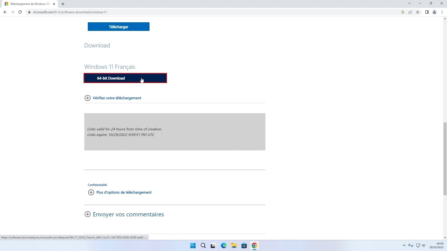The image size is (447, 251).
Task: Reload the page with the refresh icon
Action: 20,12
